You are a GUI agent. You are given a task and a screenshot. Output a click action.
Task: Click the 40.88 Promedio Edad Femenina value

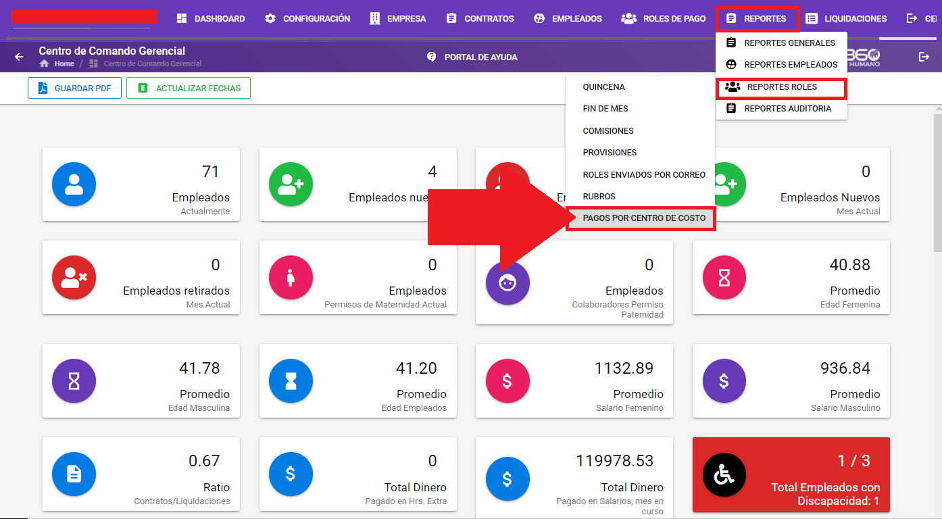pyautogui.click(x=850, y=265)
